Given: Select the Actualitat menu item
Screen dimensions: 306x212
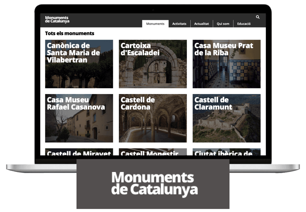Looking at the screenshot, I should [202, 24].
